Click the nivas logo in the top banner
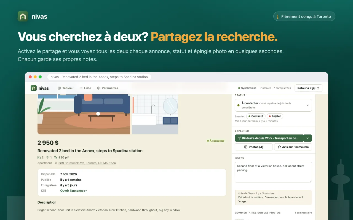The width and height of the screenshot is (353, 220). point(23,16)
